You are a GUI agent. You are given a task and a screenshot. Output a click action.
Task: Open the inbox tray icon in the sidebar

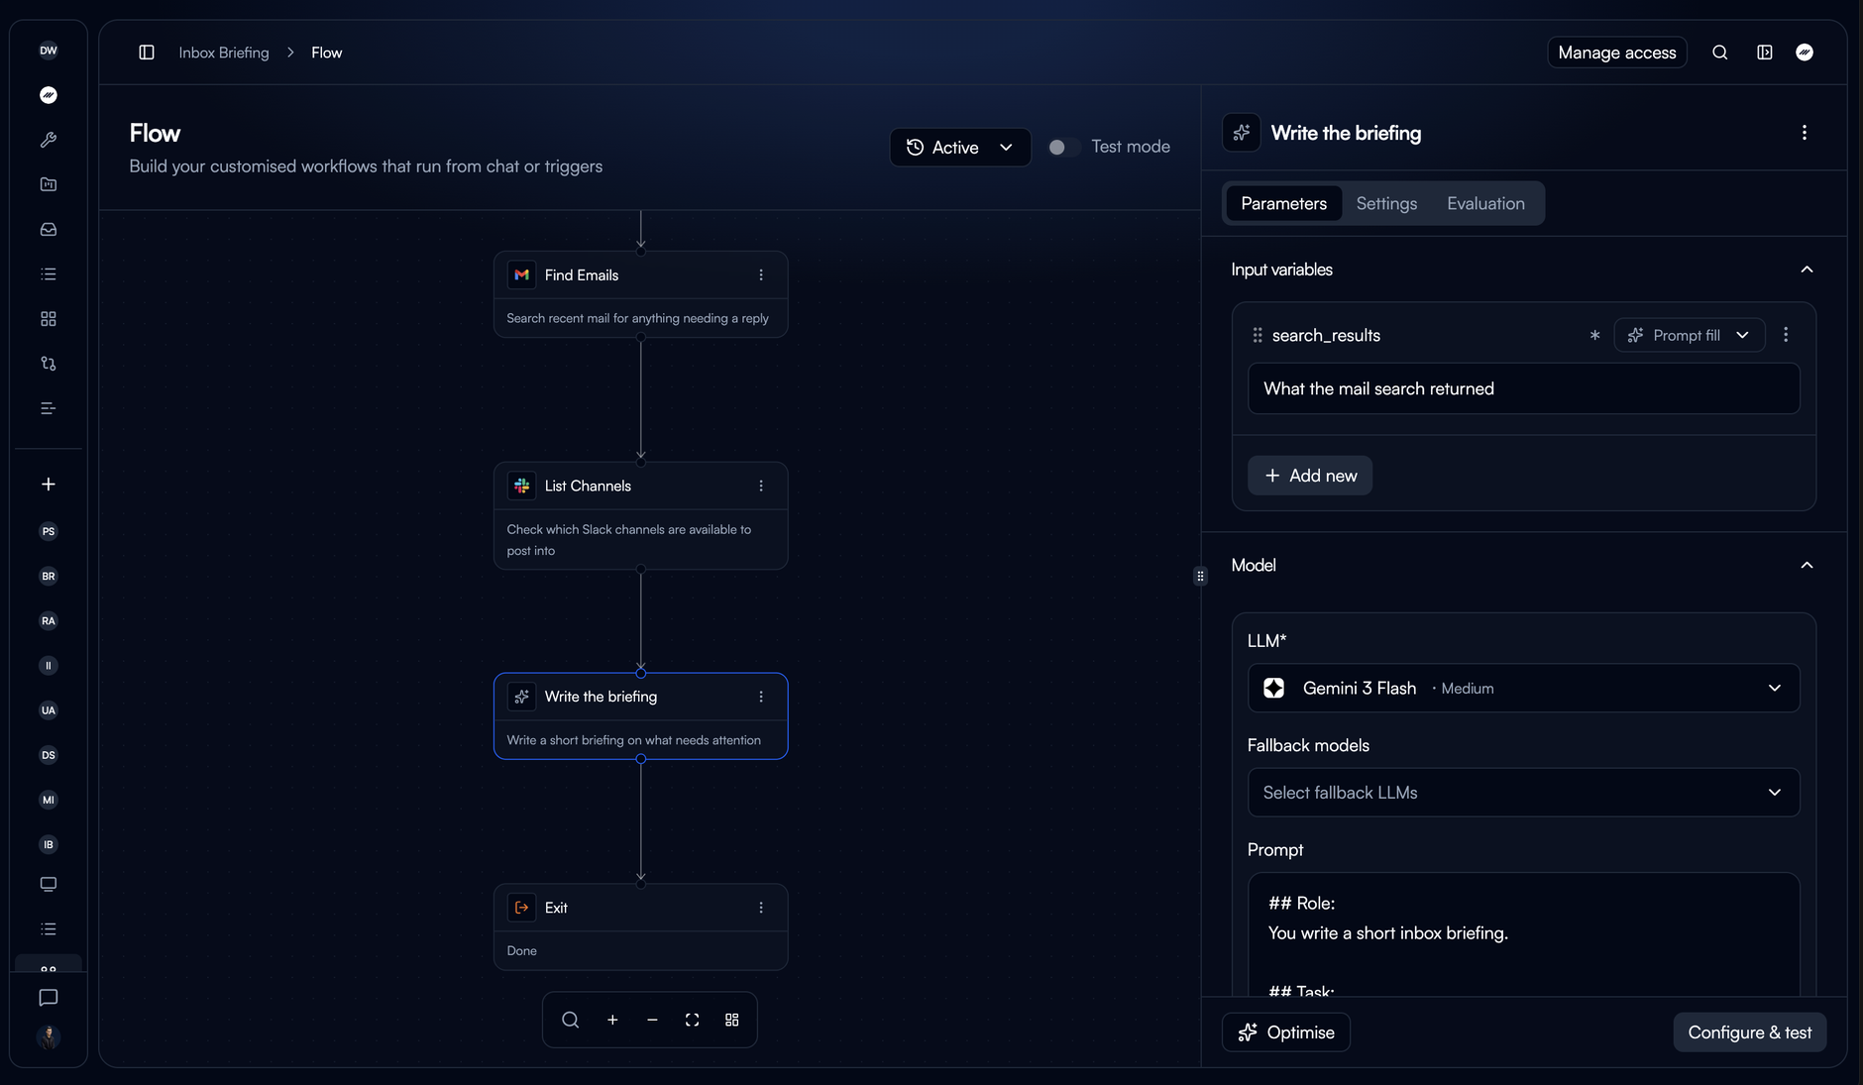(49, 229)
